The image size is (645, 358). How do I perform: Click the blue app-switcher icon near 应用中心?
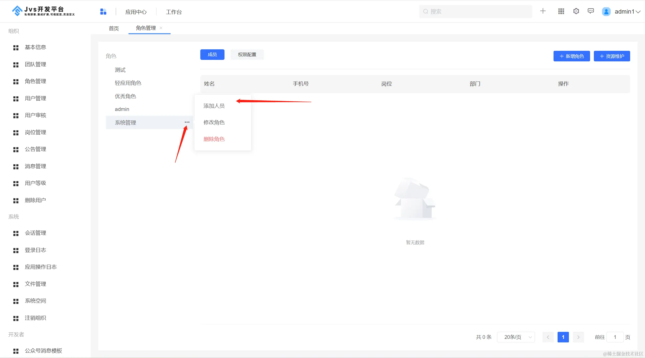point(103,12)
